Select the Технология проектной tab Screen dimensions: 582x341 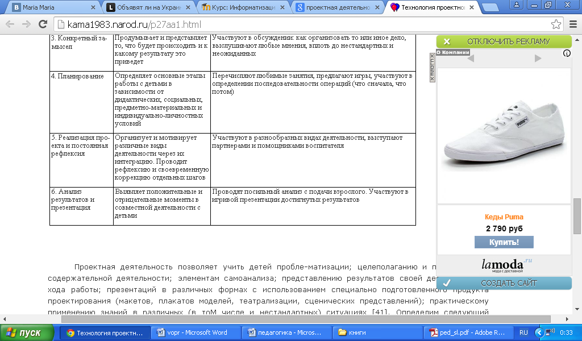click(433, 7)
